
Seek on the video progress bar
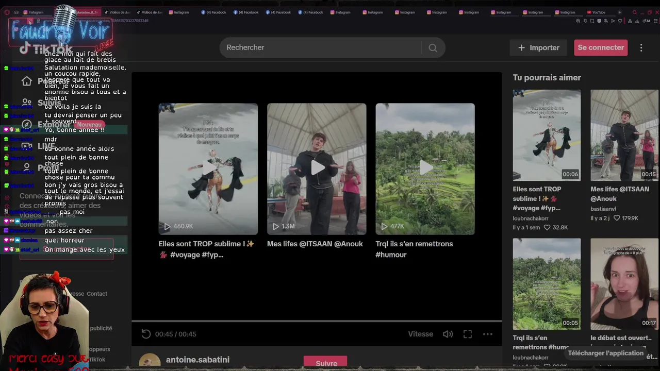(x=317, y=321)
